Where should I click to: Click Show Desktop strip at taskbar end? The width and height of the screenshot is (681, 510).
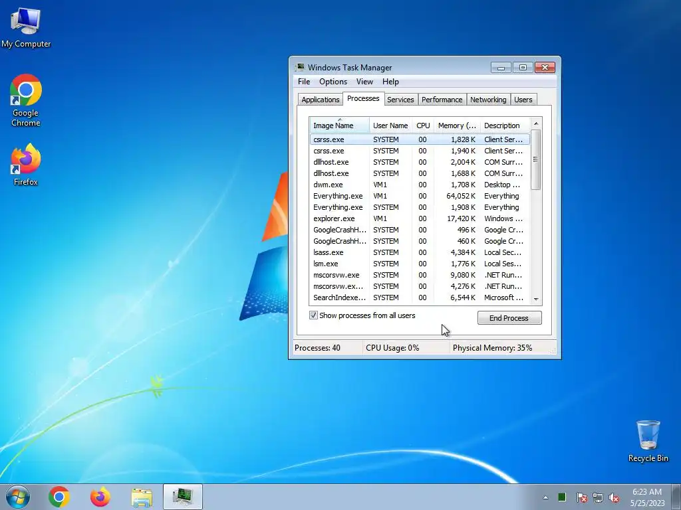pos(676,497)
